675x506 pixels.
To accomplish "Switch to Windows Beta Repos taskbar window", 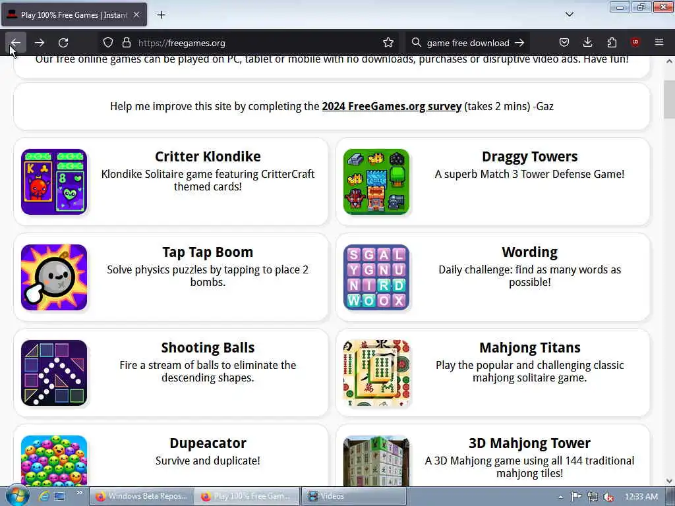I will (141, 496).
